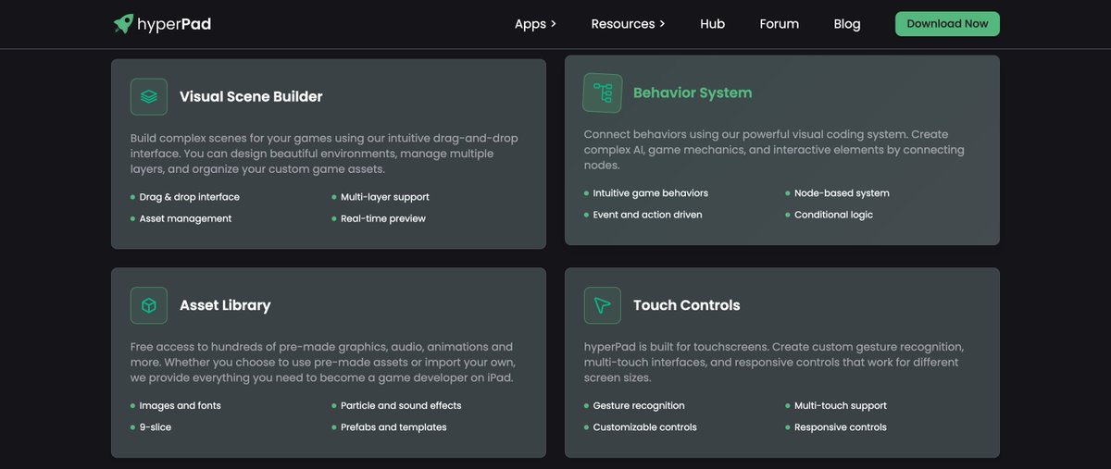The width and height of the screenshot is (1111, 469).
Task: Click the Touch Controls description paragraph
Action: pyautogui.click(x=774, y=363)
